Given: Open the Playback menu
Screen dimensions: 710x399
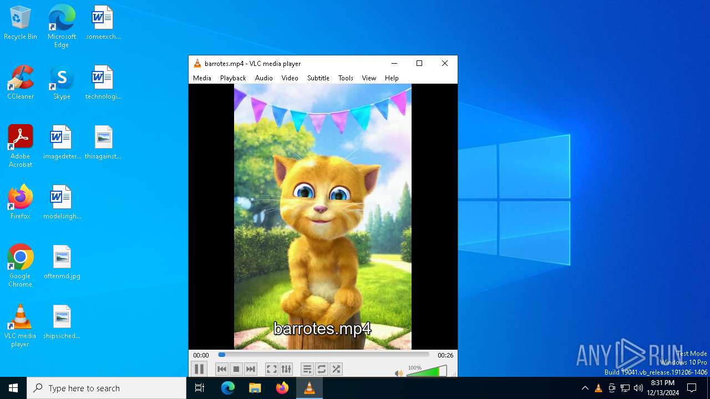Looking at the screenshot, I should [x=233, y=78].
